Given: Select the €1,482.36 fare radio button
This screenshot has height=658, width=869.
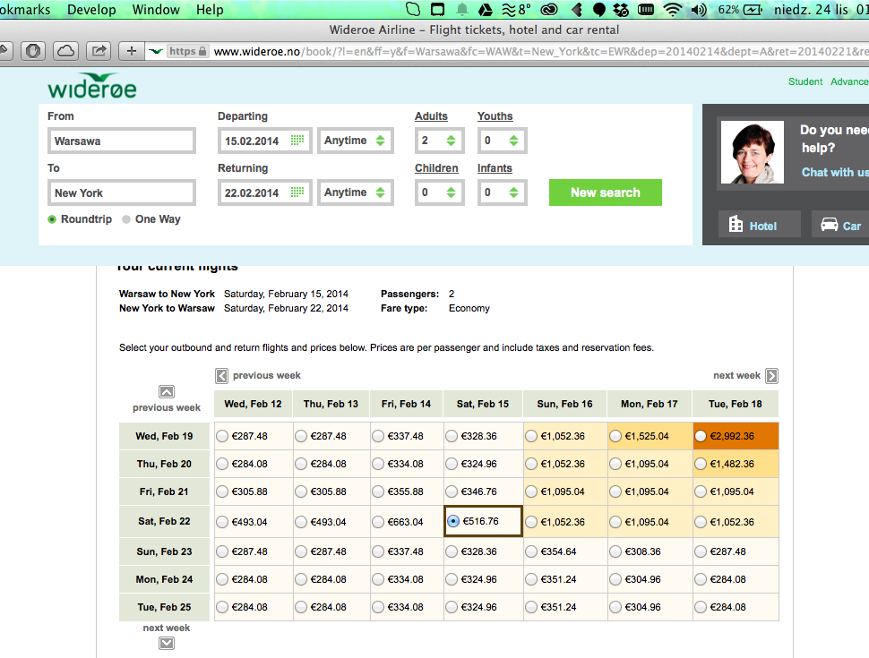Looking at the screenshot, I should click(701, 464).
